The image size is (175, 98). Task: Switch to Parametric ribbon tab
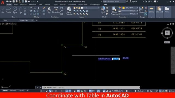pos(33,5)
